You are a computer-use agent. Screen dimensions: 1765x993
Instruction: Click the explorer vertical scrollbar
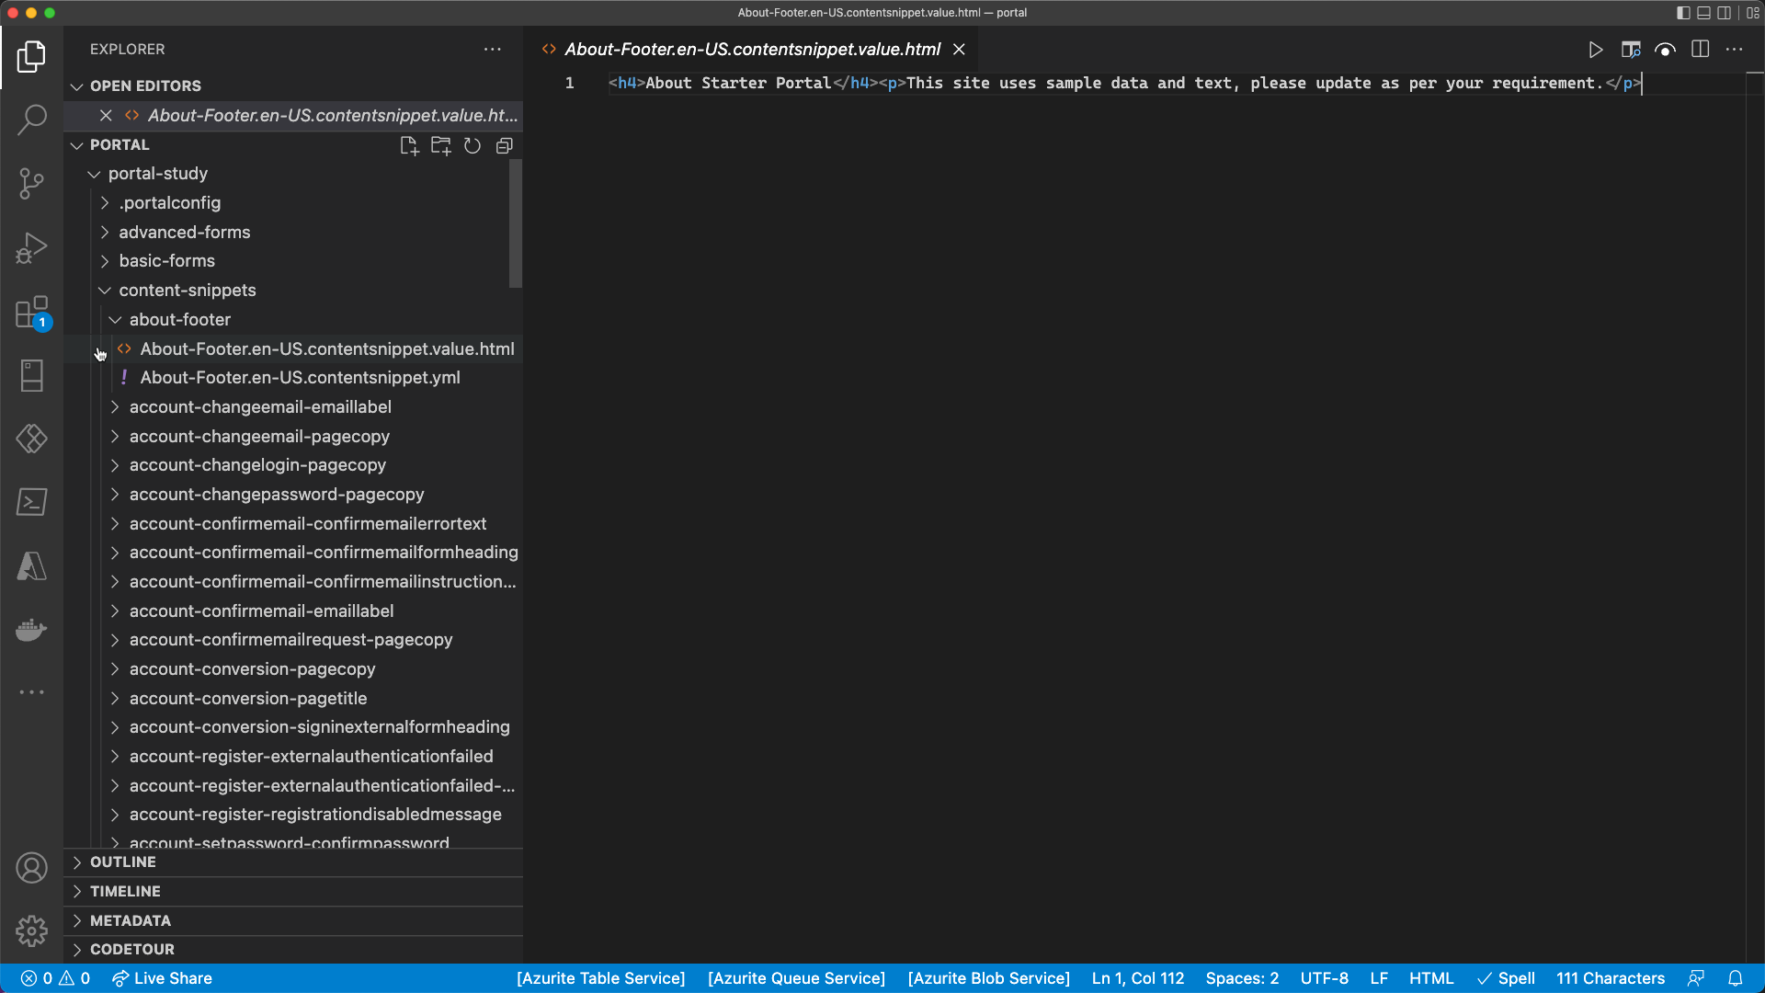tap(516, 223)
